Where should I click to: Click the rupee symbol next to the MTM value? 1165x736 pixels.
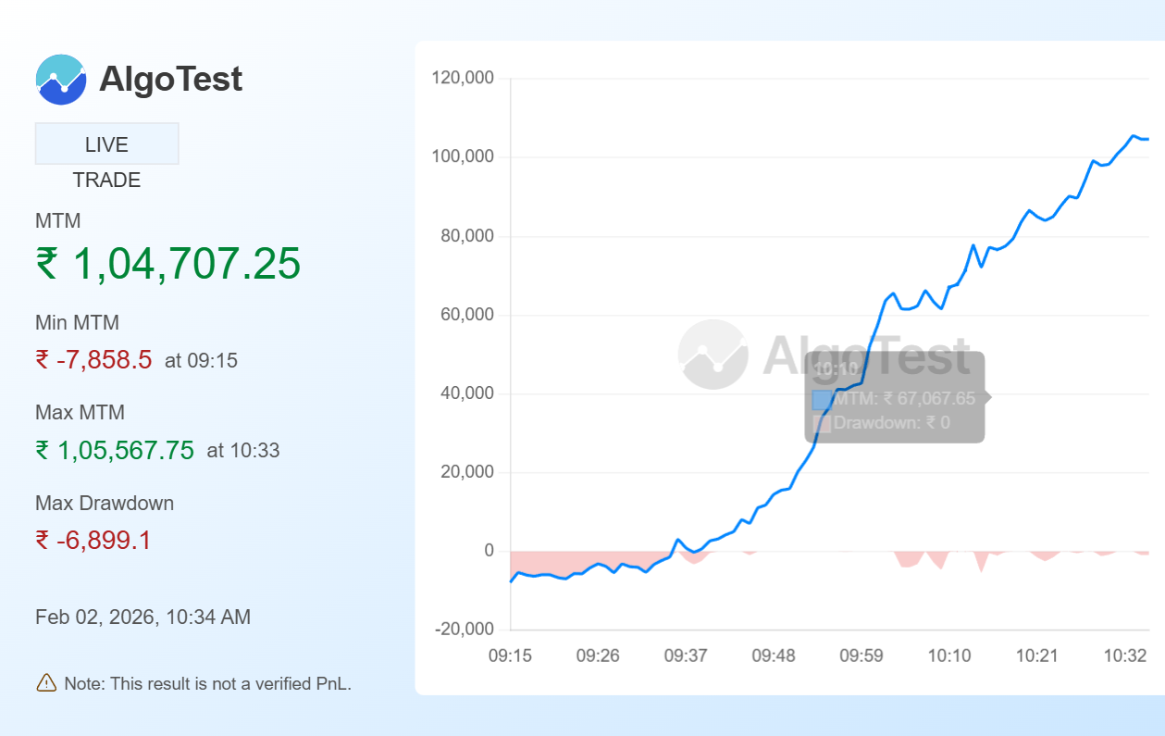point(47,265)
